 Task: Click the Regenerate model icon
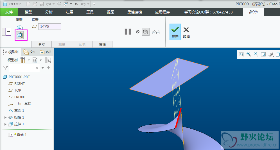coord(58,4)
